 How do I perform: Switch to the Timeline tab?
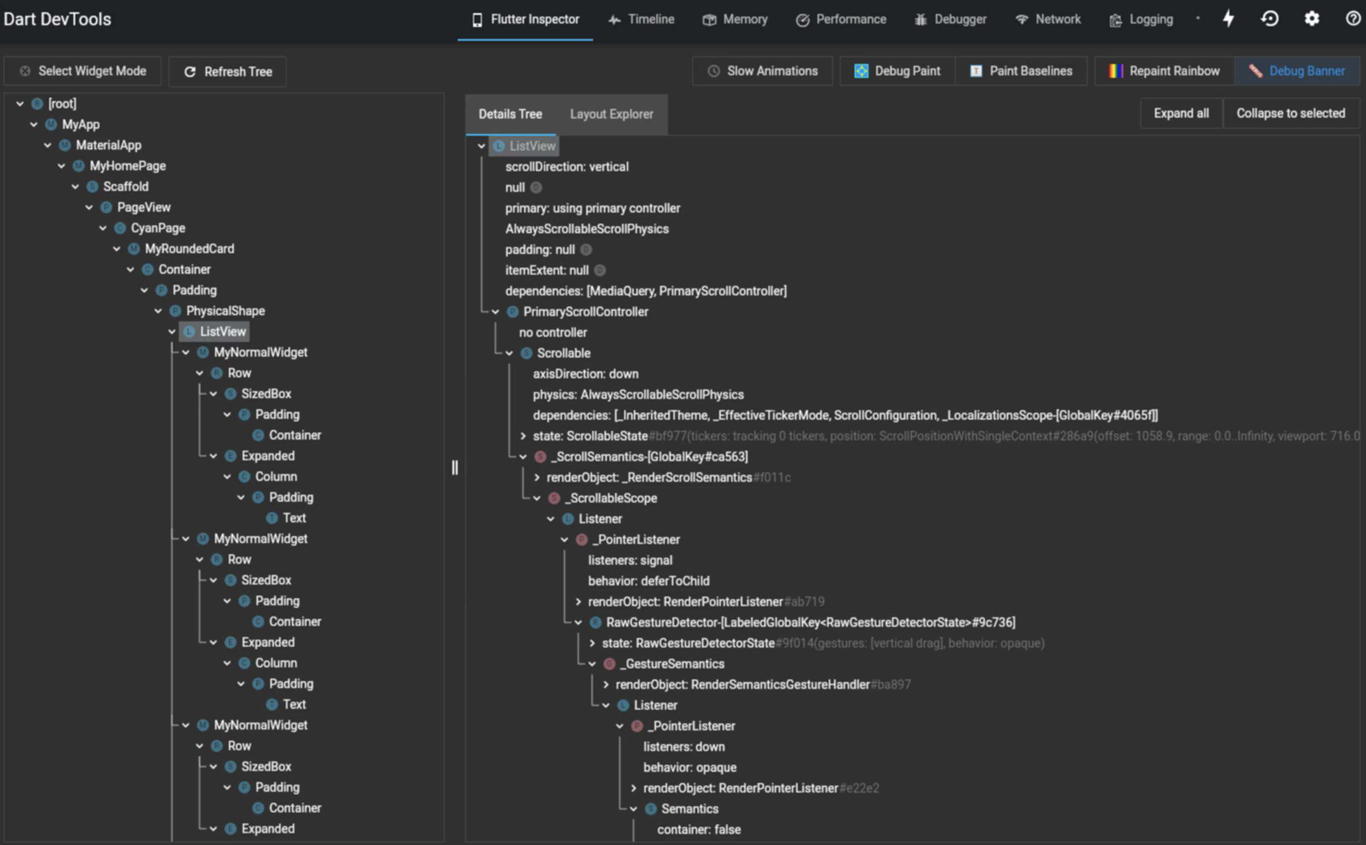point(641,19)
